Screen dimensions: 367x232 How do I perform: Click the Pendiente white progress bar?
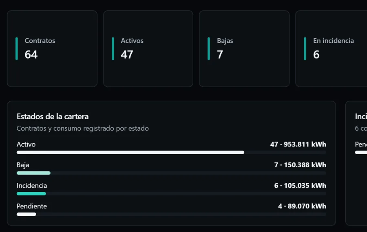tap(26, 214)
